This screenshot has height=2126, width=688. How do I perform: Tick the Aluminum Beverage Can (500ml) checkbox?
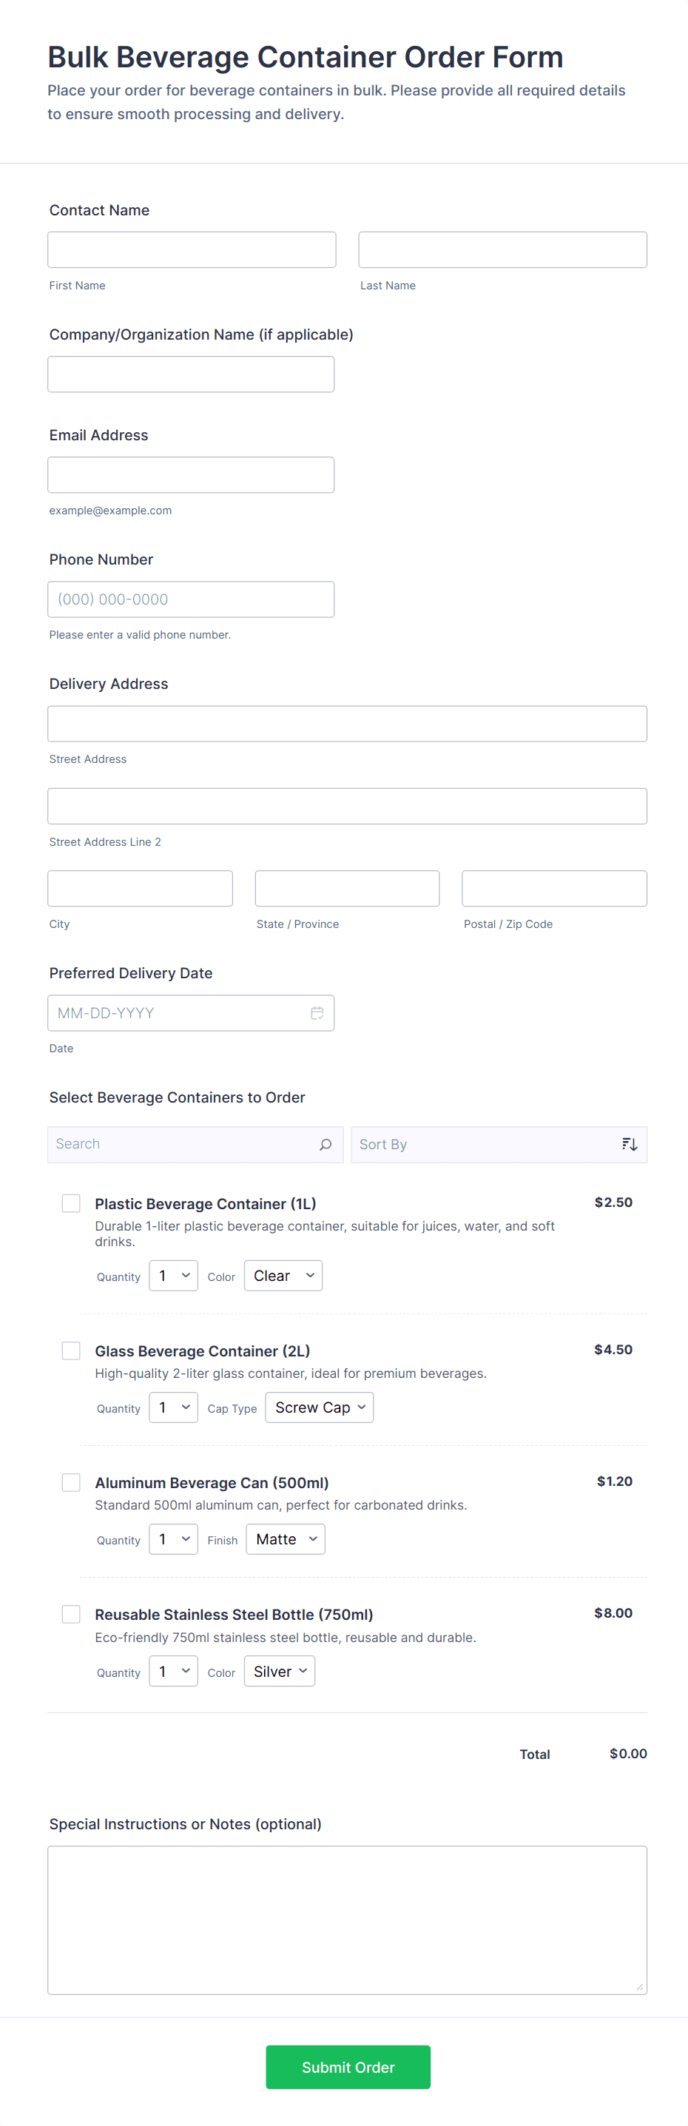point(72,1482)
